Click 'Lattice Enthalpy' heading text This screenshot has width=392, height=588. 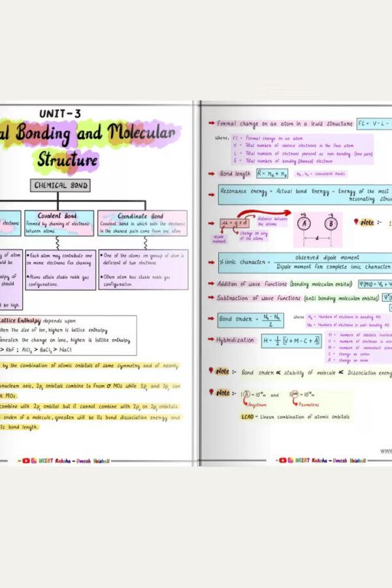point(20,321)
